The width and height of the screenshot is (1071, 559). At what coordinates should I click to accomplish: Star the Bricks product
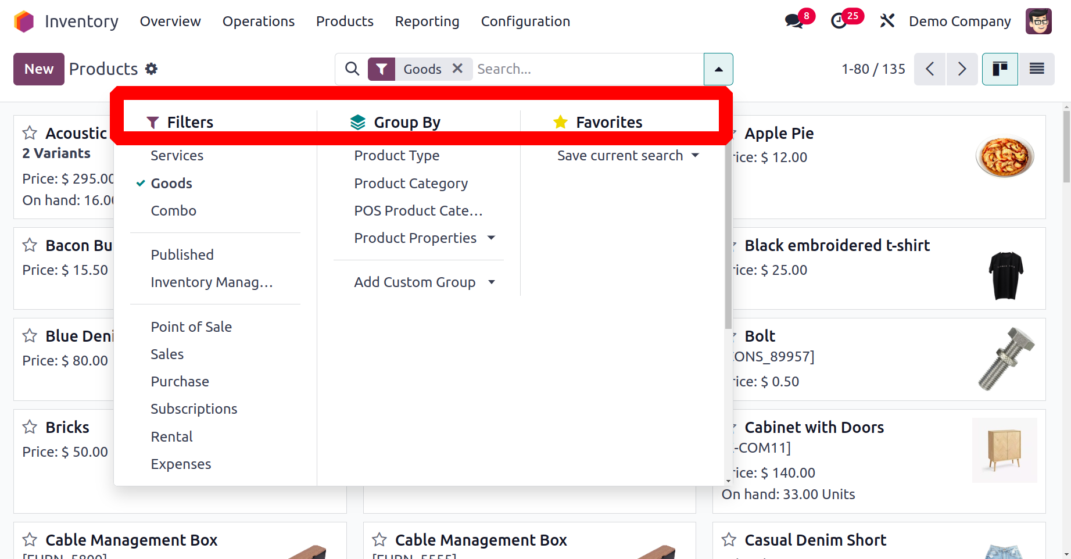pyautogui.click(x=30, y=427)
